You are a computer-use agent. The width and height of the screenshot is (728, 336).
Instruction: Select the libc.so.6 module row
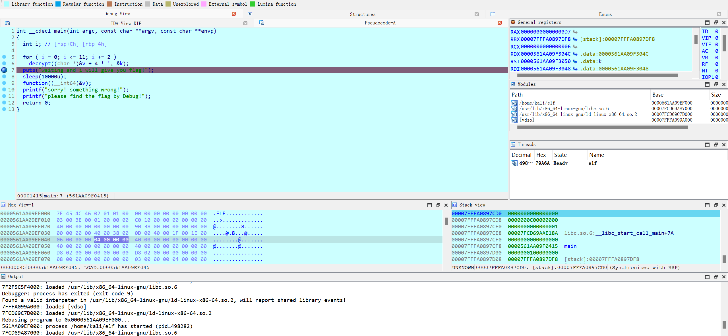[x=564, y=108]
